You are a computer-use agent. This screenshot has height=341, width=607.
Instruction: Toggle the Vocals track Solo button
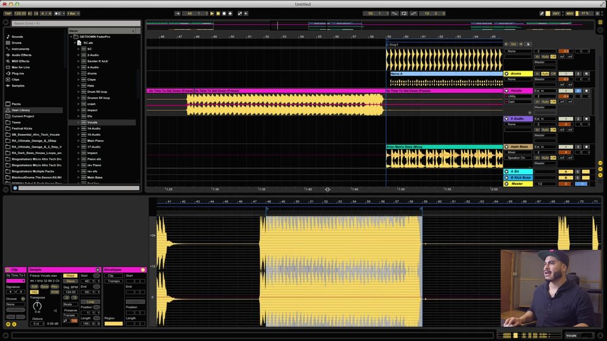click(x=578, y=91)
